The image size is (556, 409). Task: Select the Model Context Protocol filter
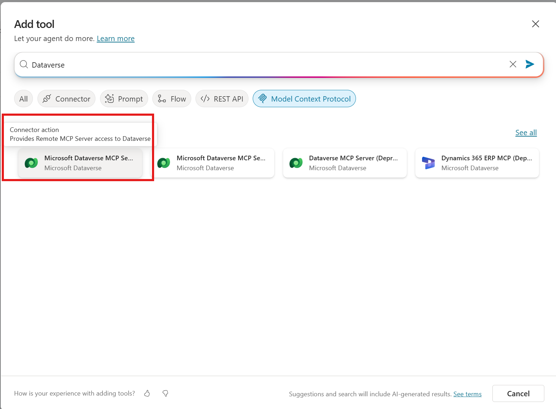(304, 99)
